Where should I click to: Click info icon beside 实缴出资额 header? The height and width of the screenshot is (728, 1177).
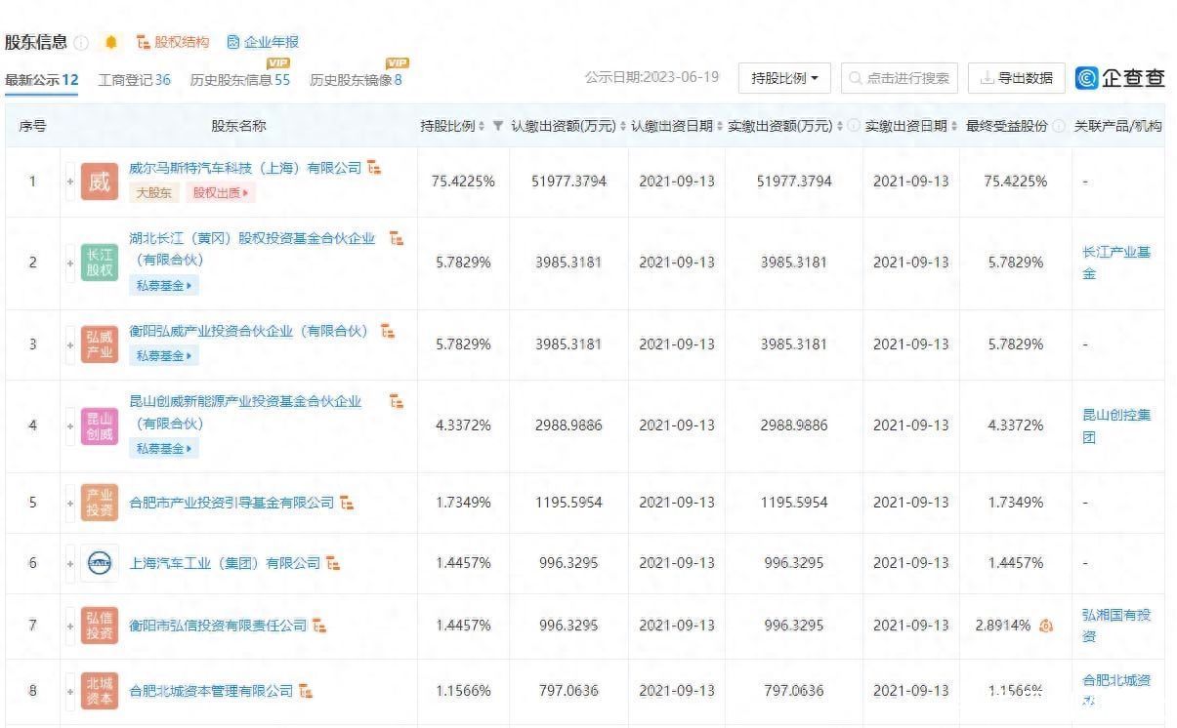[853, 126]
